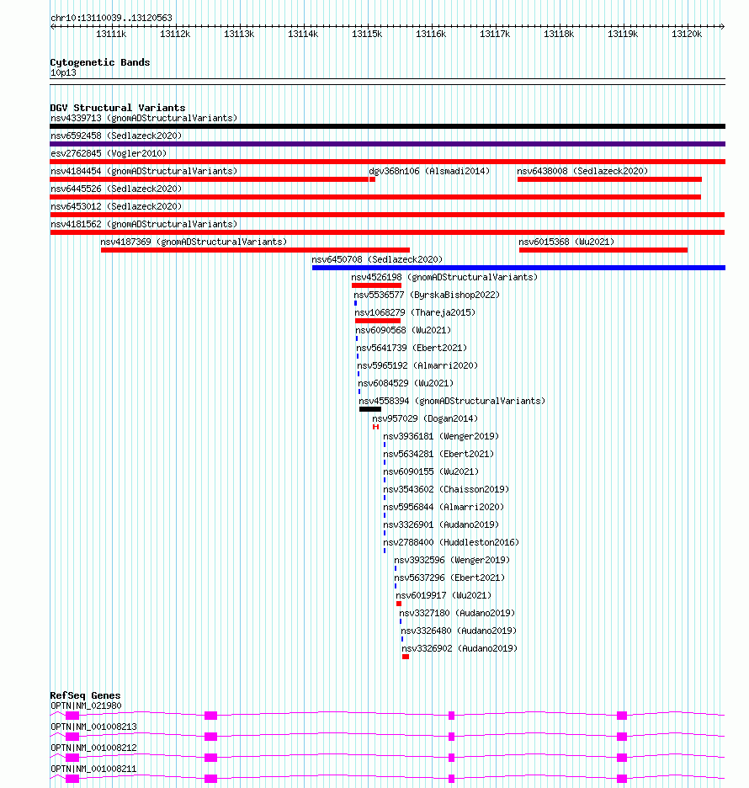This screenshot has height=788, width=749.
Task: Open nsv4526198 (gnomADStructuralVariants) variant
Action: (x=444, y=277)
